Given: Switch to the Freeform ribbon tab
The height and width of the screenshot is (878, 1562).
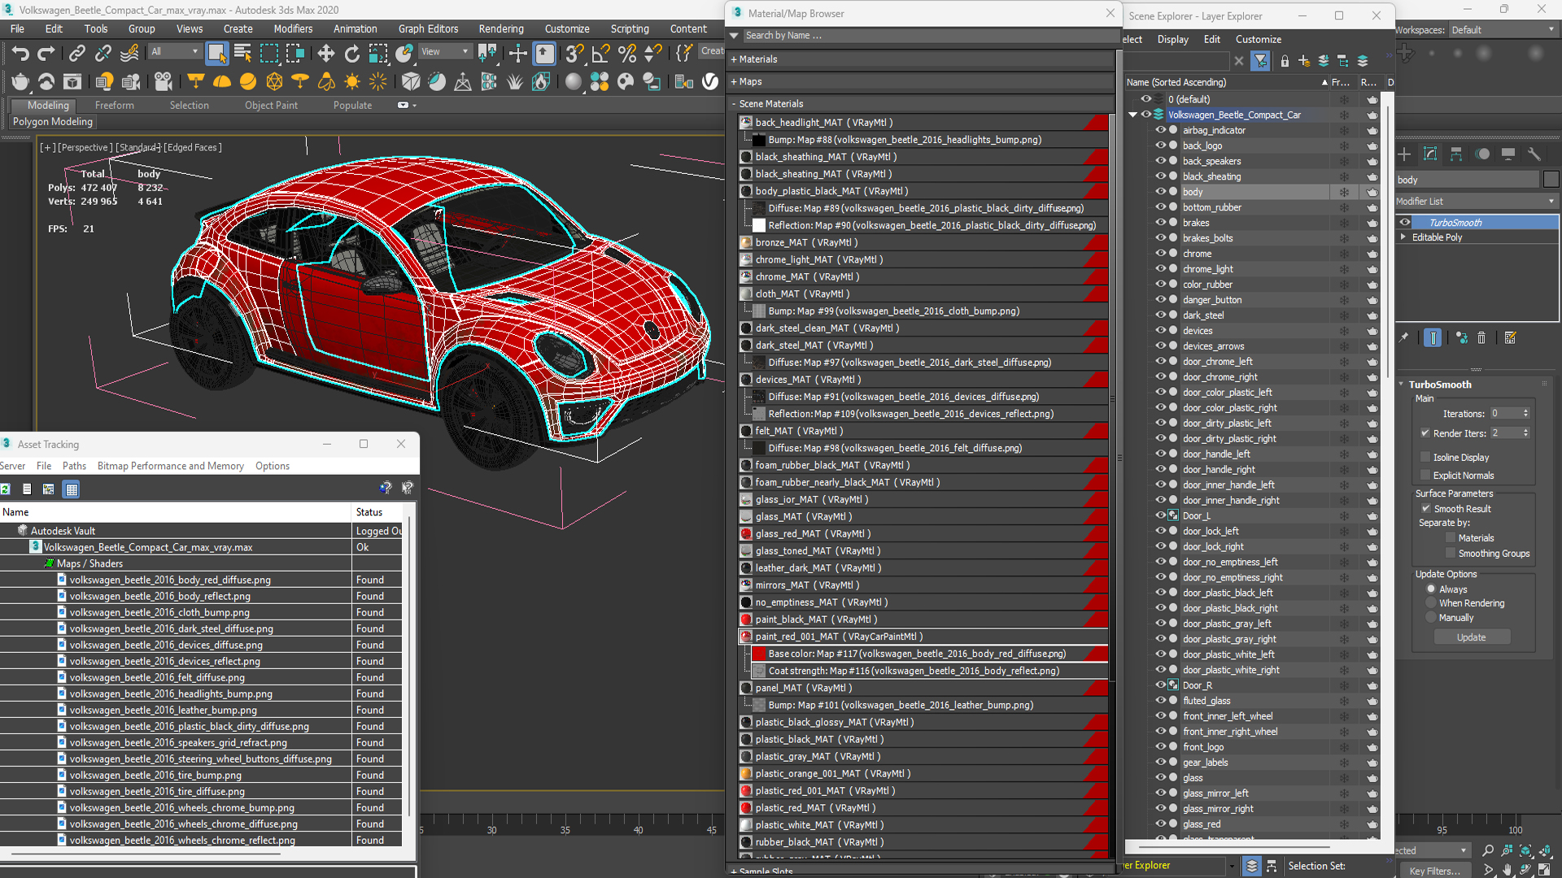Looking at the screenshot, I should (114, 106).
